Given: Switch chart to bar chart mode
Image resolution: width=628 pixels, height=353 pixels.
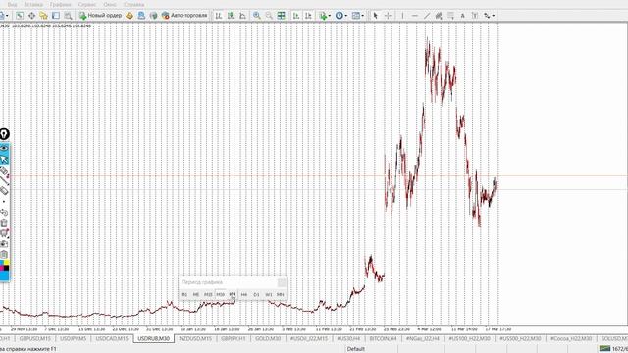Looking at the screenshot, I should tap(219, 16).
